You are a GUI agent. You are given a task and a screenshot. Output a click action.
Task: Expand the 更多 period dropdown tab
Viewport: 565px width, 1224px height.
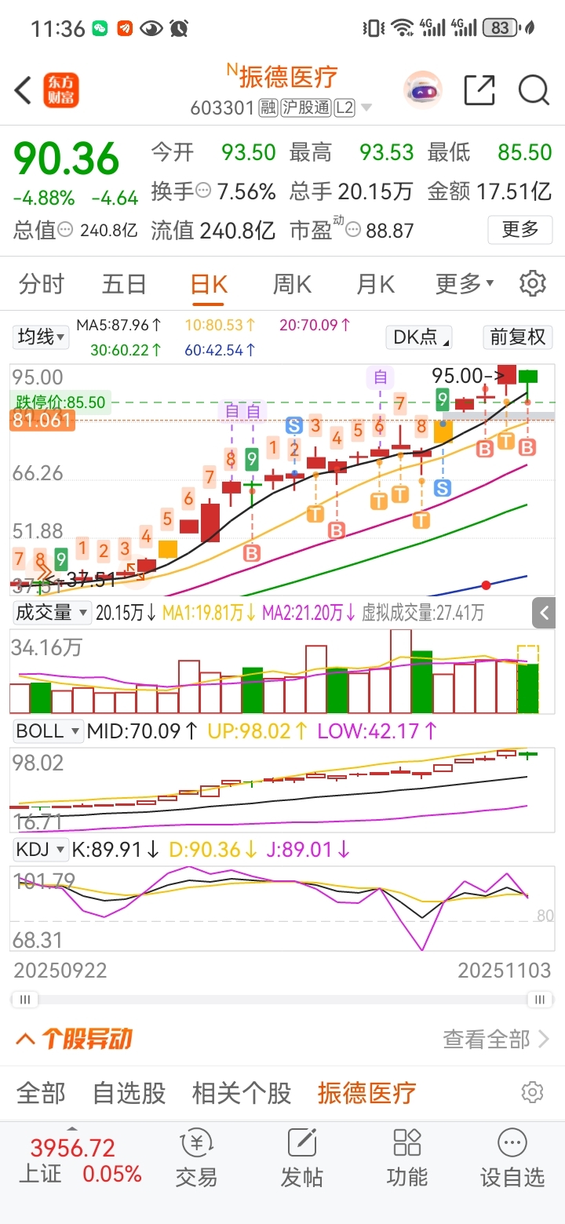[x=465, y=283]
